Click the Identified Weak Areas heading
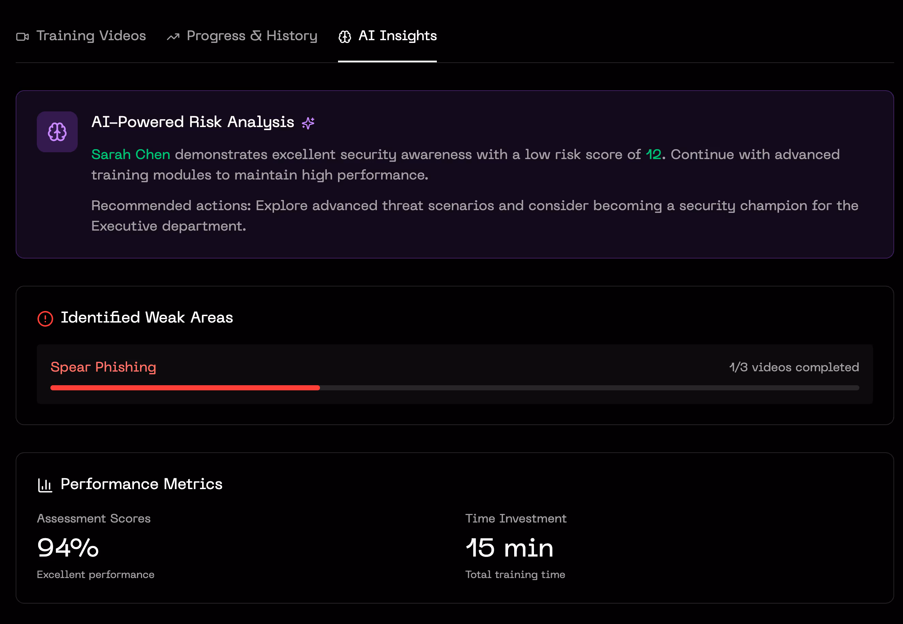 tap(147, 317)
